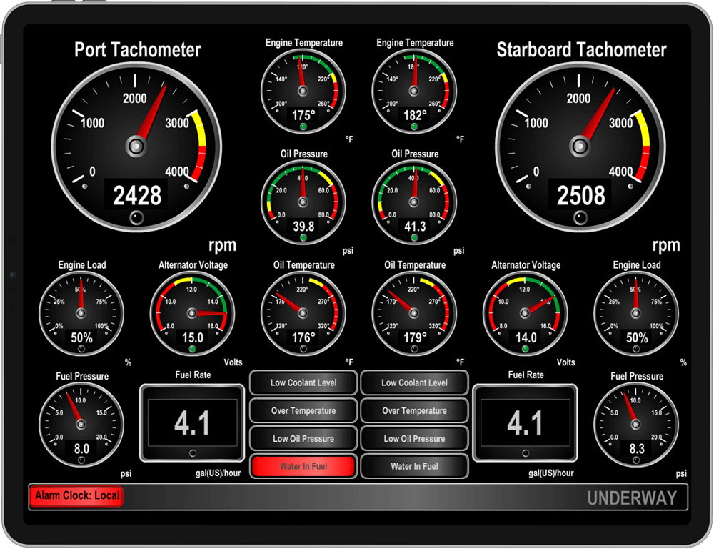Open the Alternator Voltage gauge reading 14.0
This screenshot has height=549, width=714.
526,313
